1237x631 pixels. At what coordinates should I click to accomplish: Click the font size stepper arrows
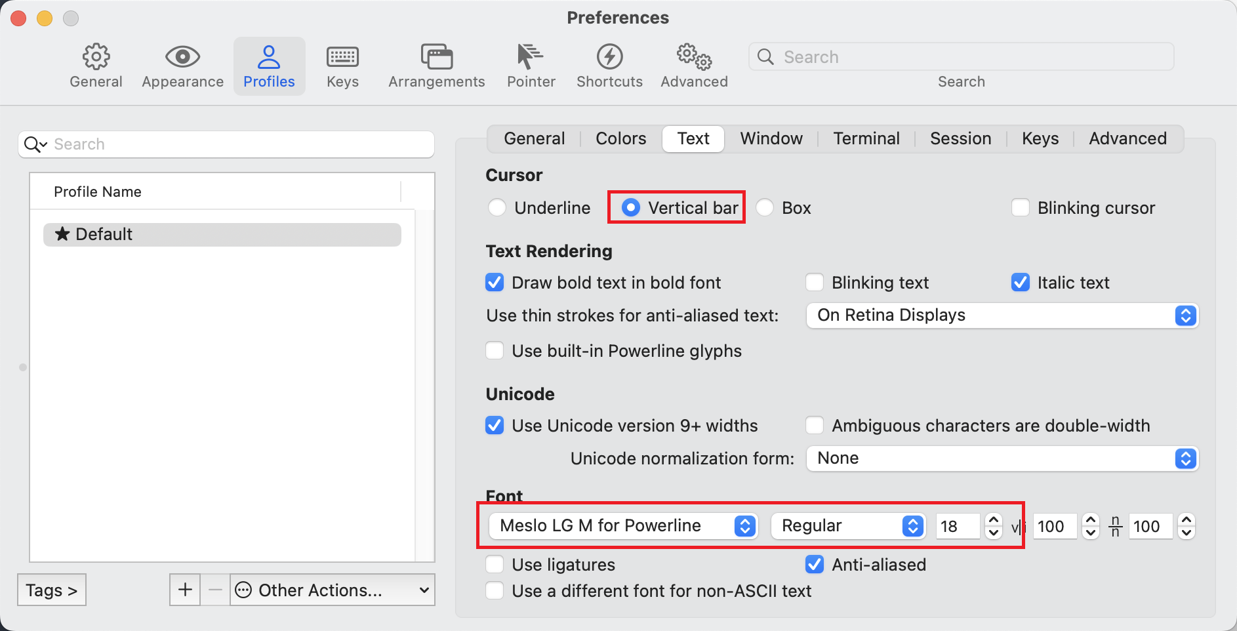[994, 526]
